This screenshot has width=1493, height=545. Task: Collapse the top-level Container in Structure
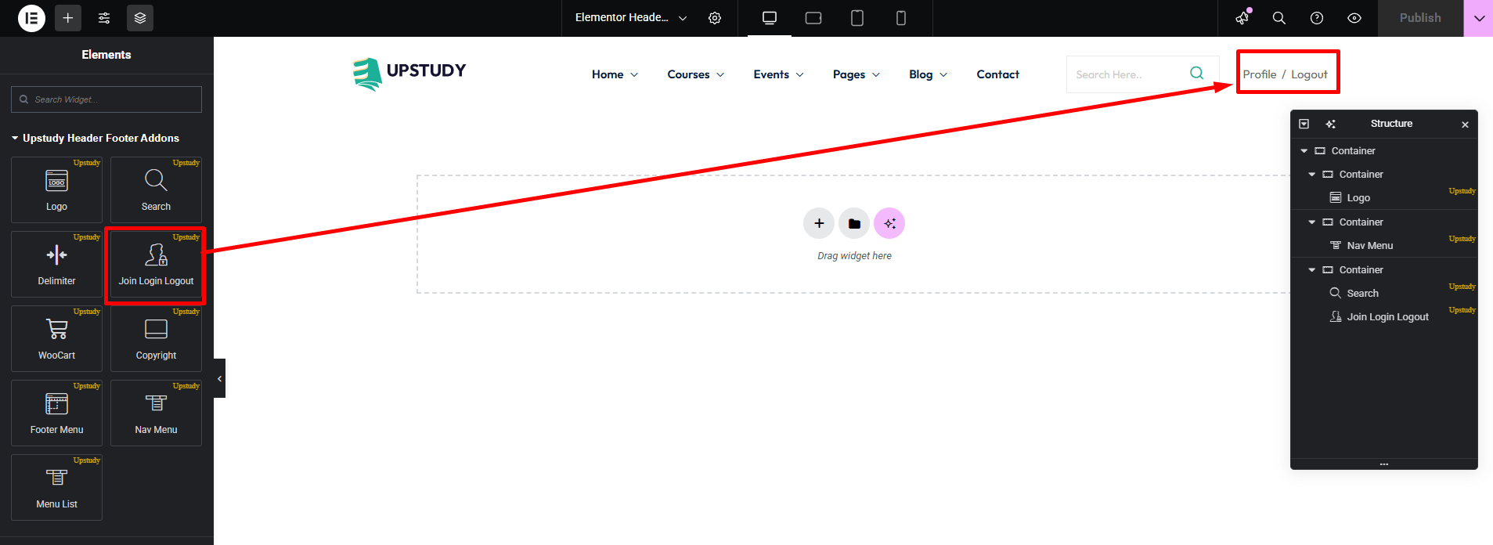[x=1304, y=151]
